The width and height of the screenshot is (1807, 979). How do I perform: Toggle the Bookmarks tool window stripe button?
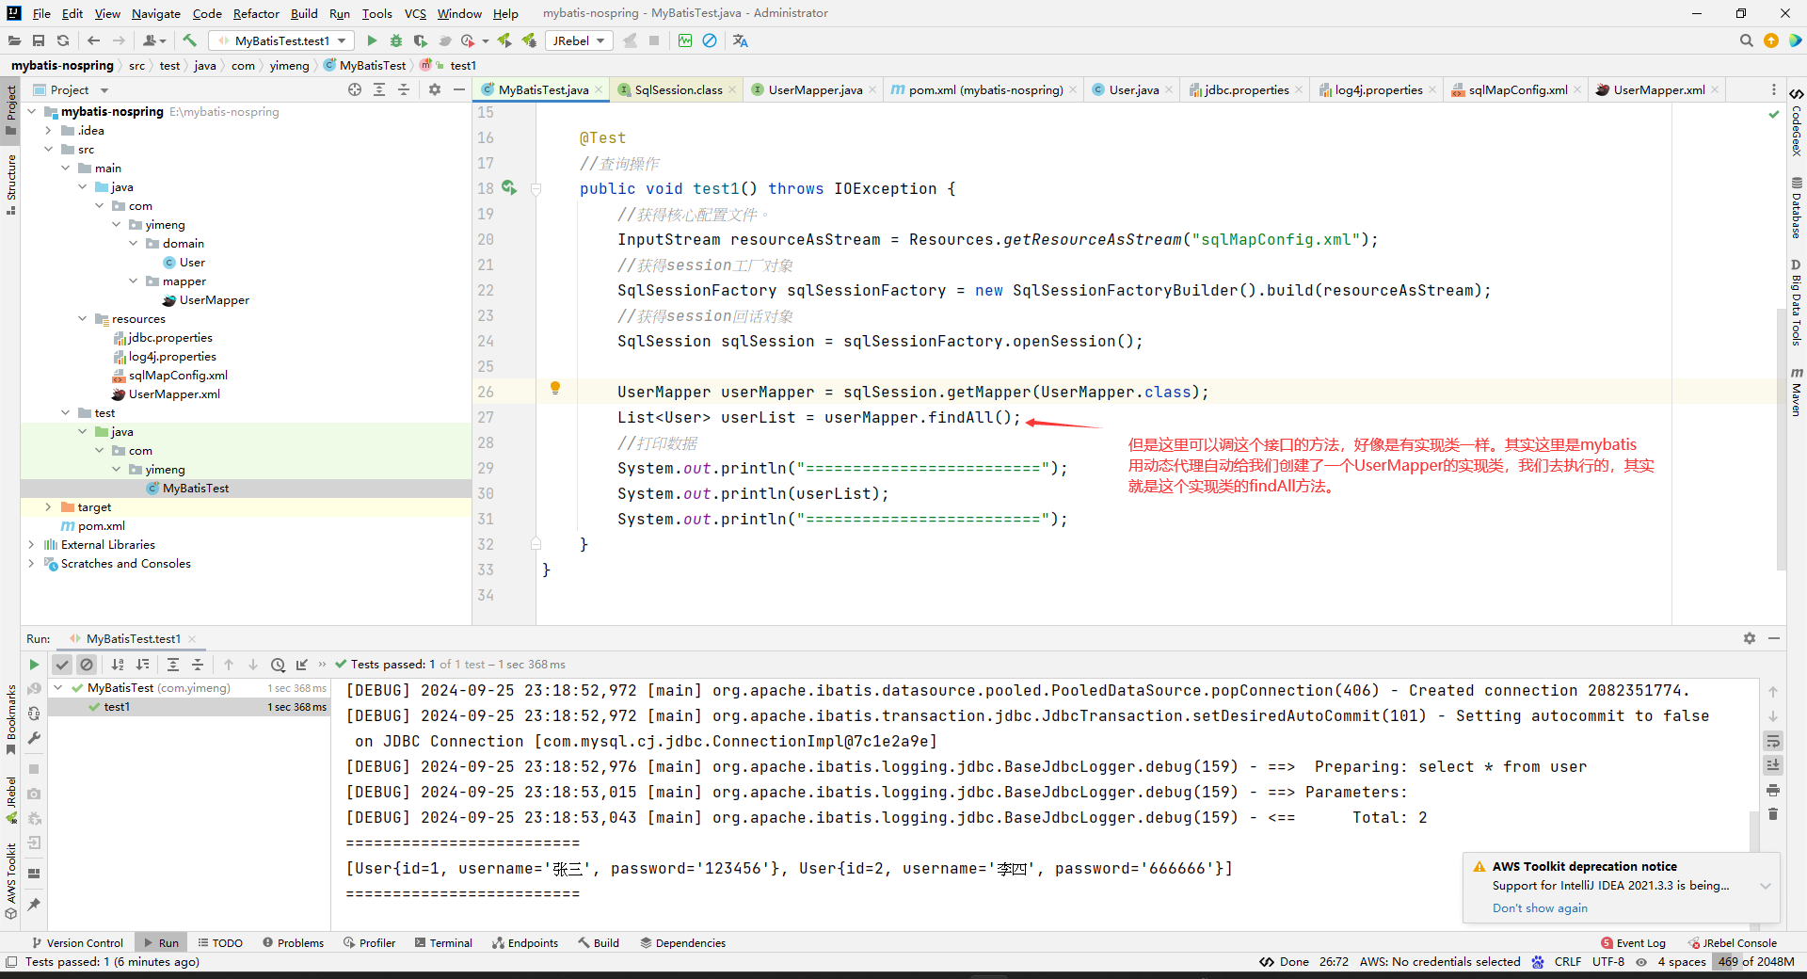10,719
